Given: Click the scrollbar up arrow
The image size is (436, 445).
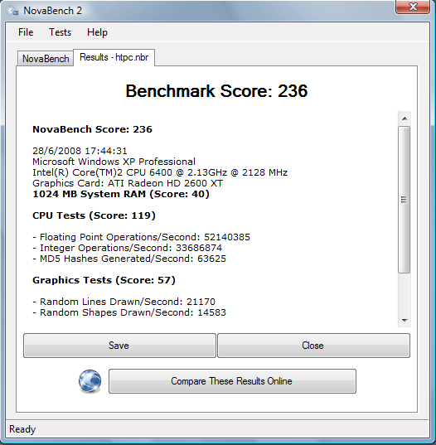Looking at the screenshot, I should coord(405,119).
